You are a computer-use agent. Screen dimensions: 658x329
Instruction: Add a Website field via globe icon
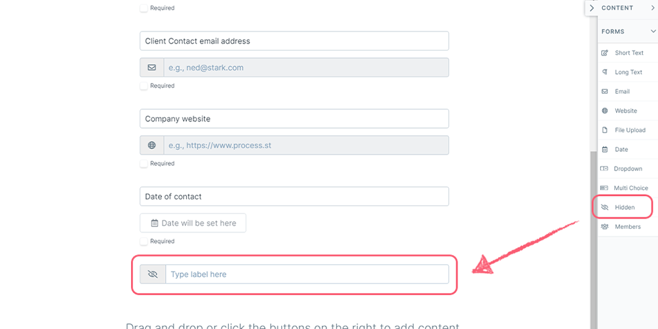(605, 111)
